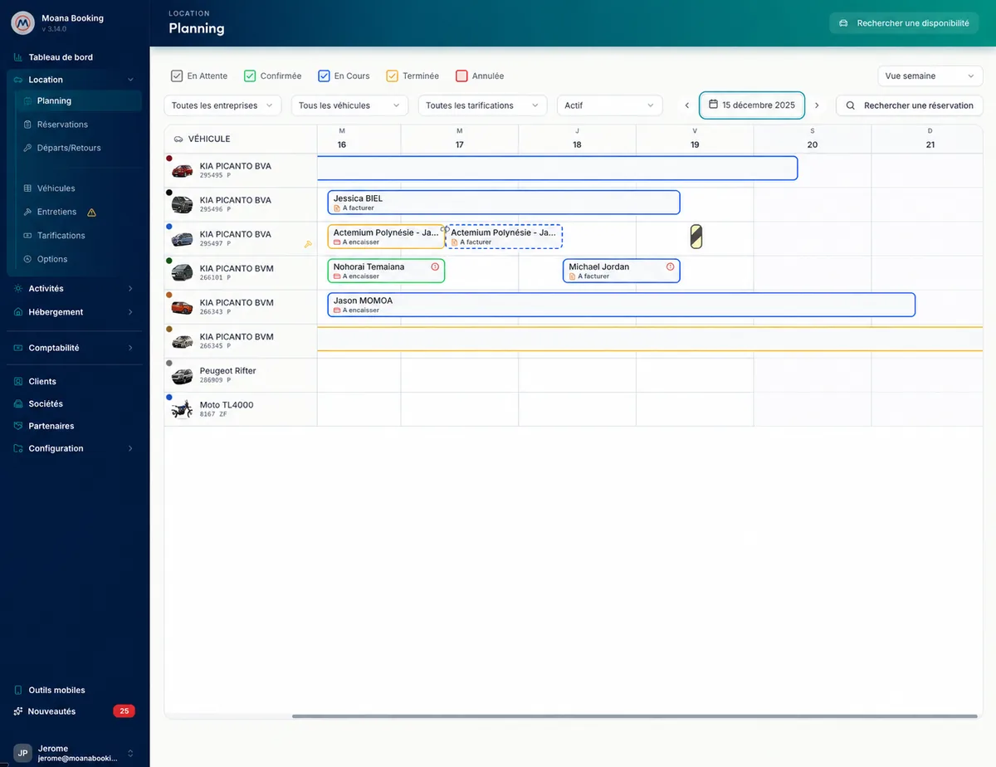Expand the Comptabilité sidebar section
This screenshot has height=767, width=996.
click(x=74, y=348)
